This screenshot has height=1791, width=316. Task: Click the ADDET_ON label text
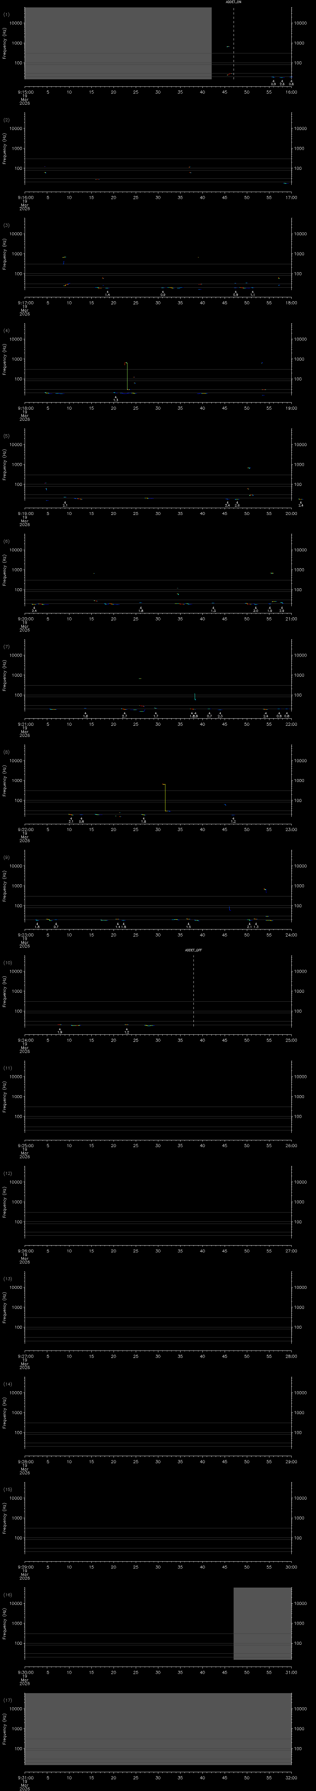pos(233,2)
